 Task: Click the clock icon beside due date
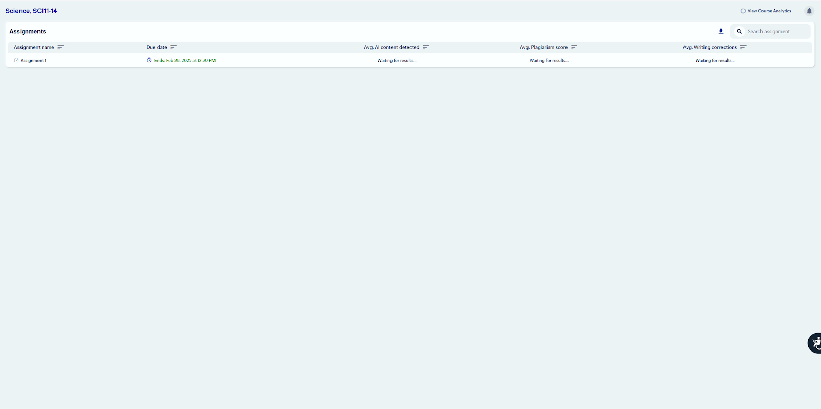[149, 60]
